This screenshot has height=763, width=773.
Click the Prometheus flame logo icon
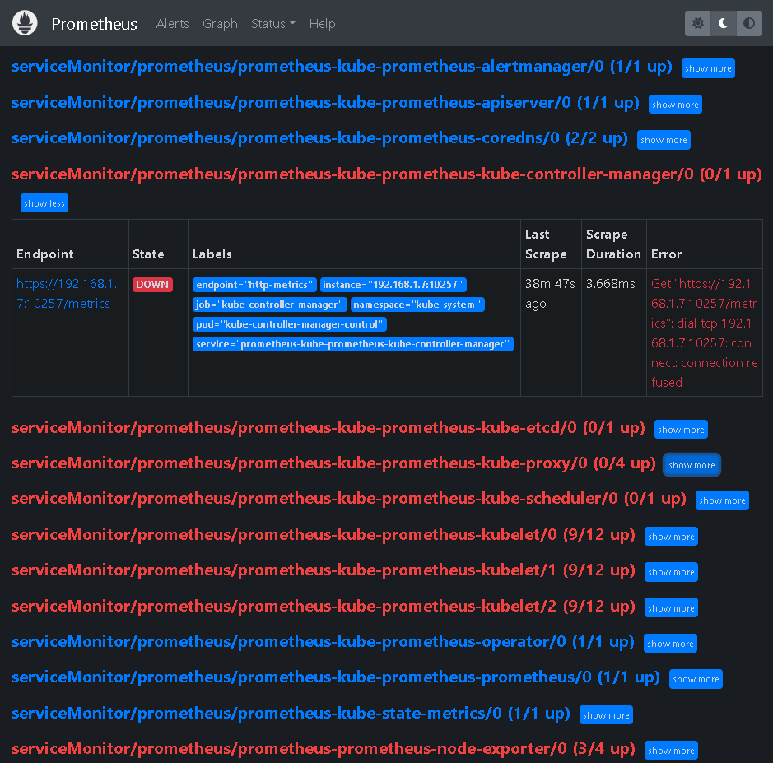click(25, 23)
